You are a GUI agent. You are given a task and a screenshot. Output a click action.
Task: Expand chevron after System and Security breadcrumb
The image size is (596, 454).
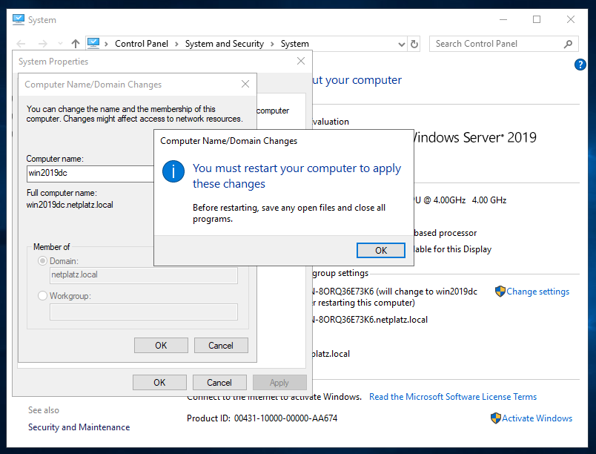coord(272,44)
